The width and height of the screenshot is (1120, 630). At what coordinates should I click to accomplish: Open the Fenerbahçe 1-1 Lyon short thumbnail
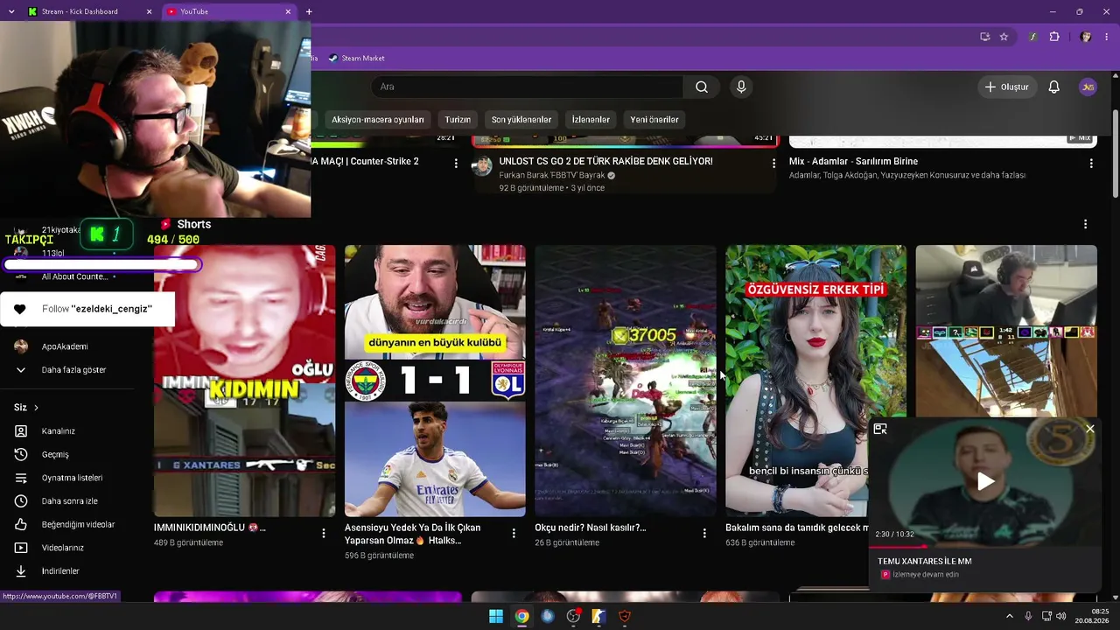tap(435, 381)
